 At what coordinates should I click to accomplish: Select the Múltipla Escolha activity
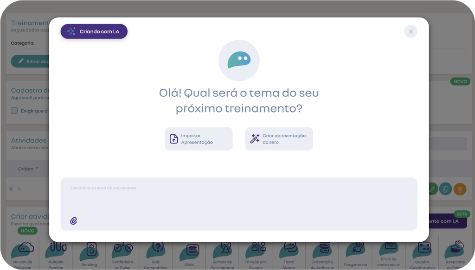point(56,255)
